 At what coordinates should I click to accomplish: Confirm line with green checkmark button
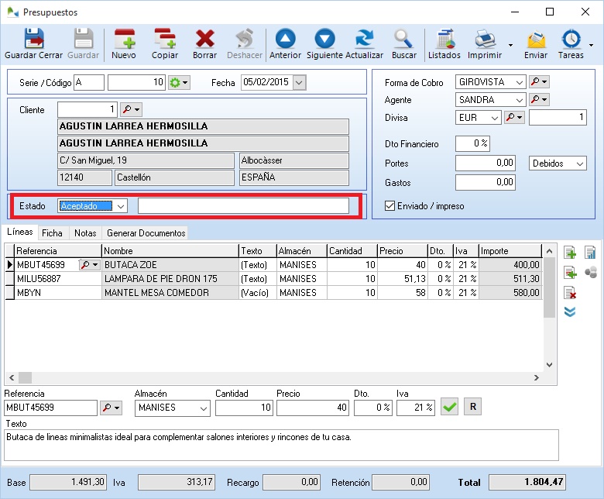tap(449, 407)
